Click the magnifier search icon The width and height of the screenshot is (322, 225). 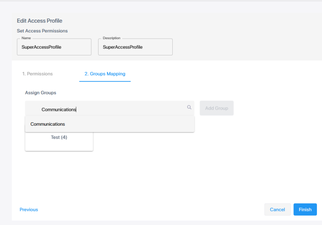[189, 108]
